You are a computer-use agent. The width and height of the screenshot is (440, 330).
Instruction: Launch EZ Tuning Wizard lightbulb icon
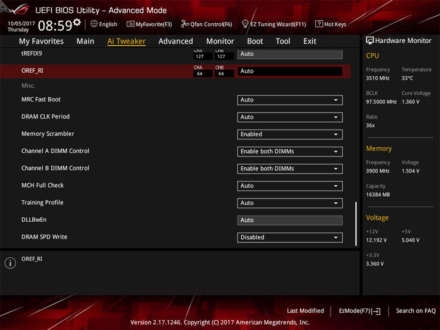(245, 24)
